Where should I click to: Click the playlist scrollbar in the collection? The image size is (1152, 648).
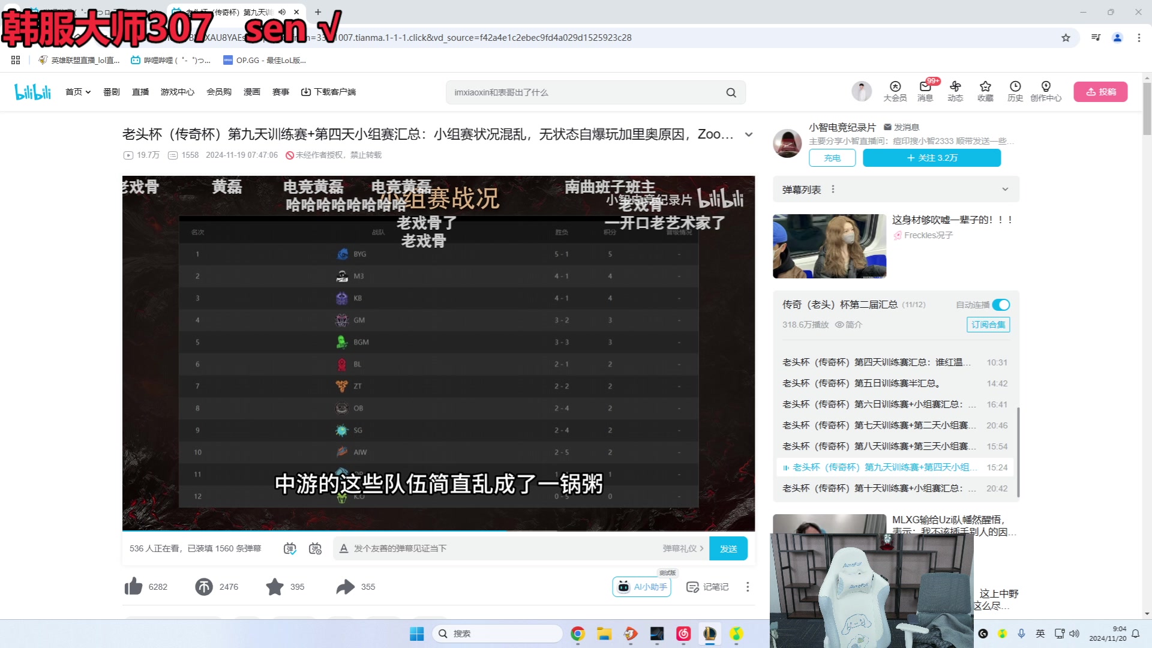point(1018,451)
